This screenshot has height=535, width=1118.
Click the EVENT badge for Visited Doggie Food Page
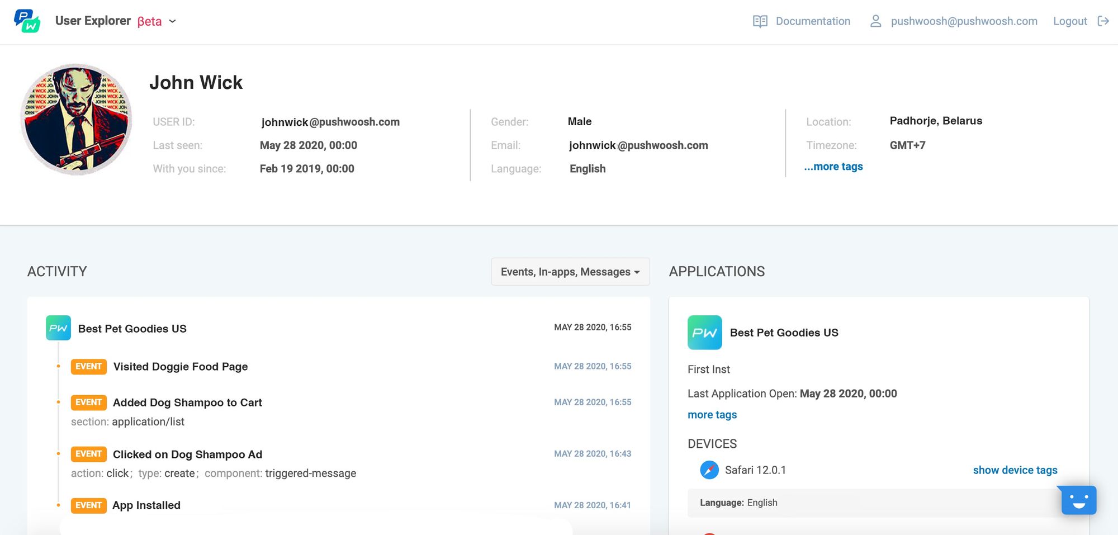point(88,367)
